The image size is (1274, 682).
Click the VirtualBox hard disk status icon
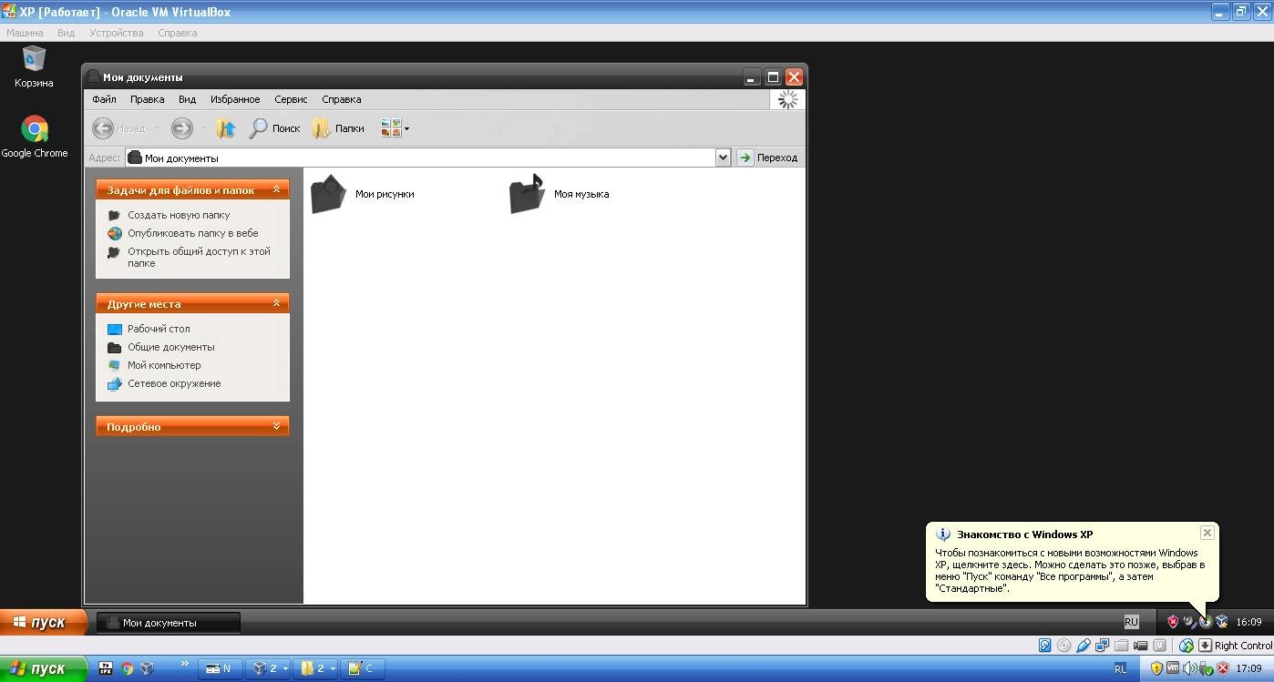pos(1044,645)
